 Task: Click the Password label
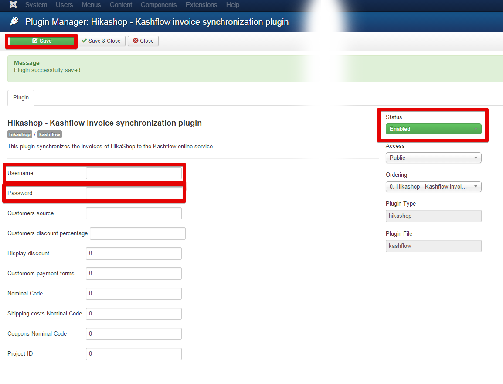pyautogui.click(x=20, y=193)
